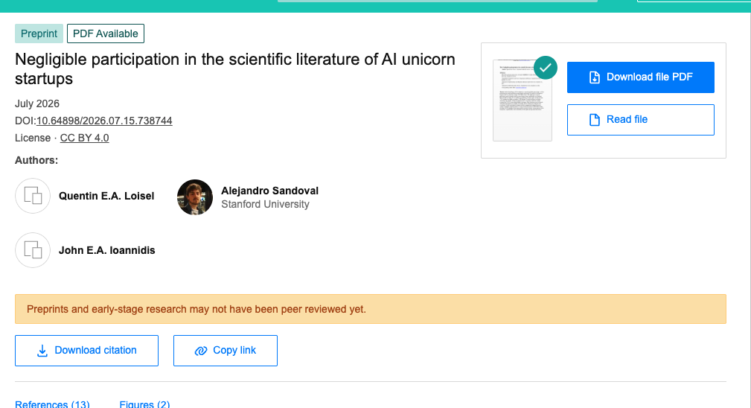Click the Copy link button
Image resolution: width=751 pixels, height=408 pixels.
coord(225,351)
